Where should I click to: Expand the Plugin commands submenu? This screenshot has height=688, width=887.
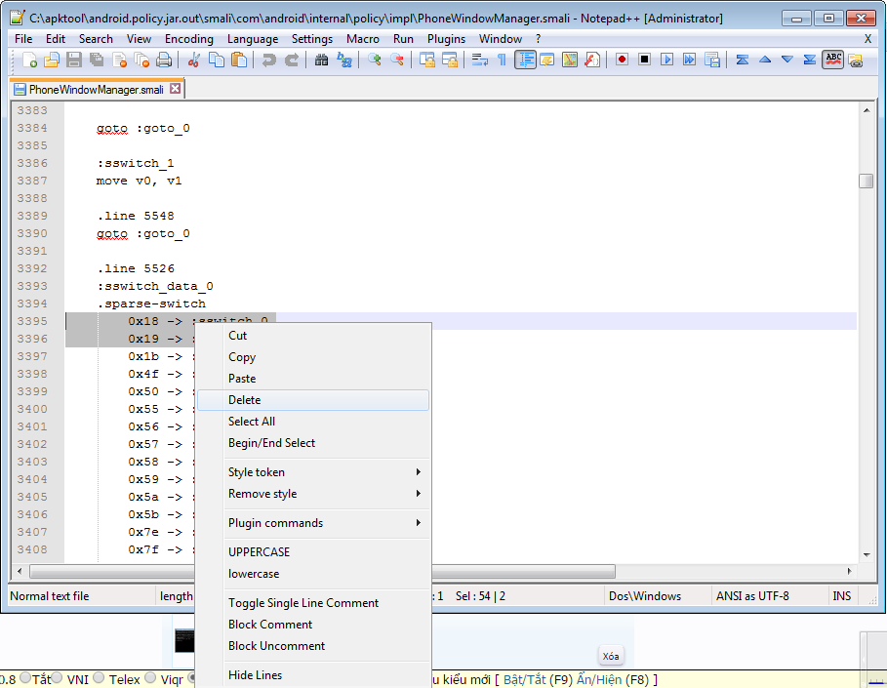313,523
